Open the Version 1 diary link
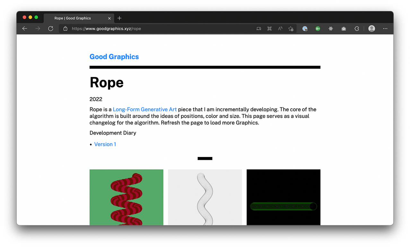 (x=105, y=144)
